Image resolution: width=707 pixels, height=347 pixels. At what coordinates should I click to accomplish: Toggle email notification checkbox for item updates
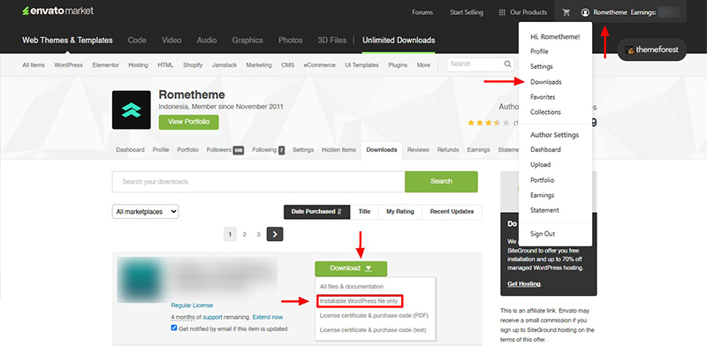pos(174,328)
